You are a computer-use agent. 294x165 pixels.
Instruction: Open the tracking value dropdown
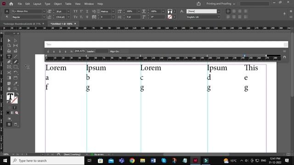[x=113, y=17]
